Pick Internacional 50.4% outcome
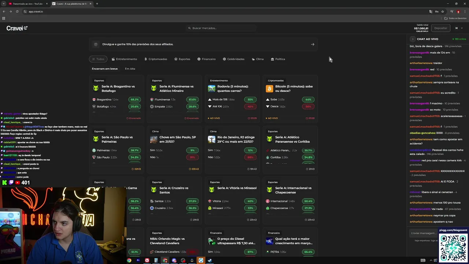Viewport: 469px width, 264px height. [308, 201]
